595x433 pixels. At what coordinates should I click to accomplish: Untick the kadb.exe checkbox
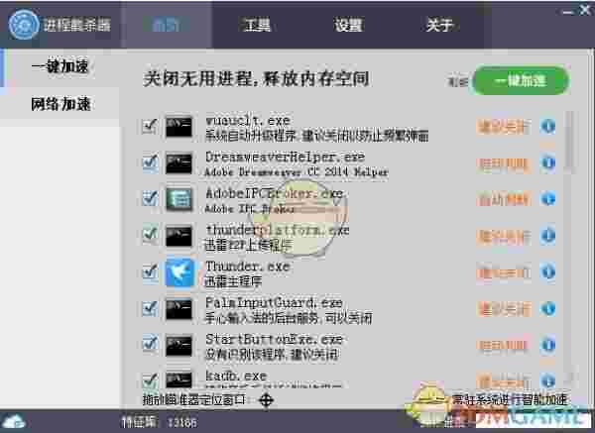[150, 379]
